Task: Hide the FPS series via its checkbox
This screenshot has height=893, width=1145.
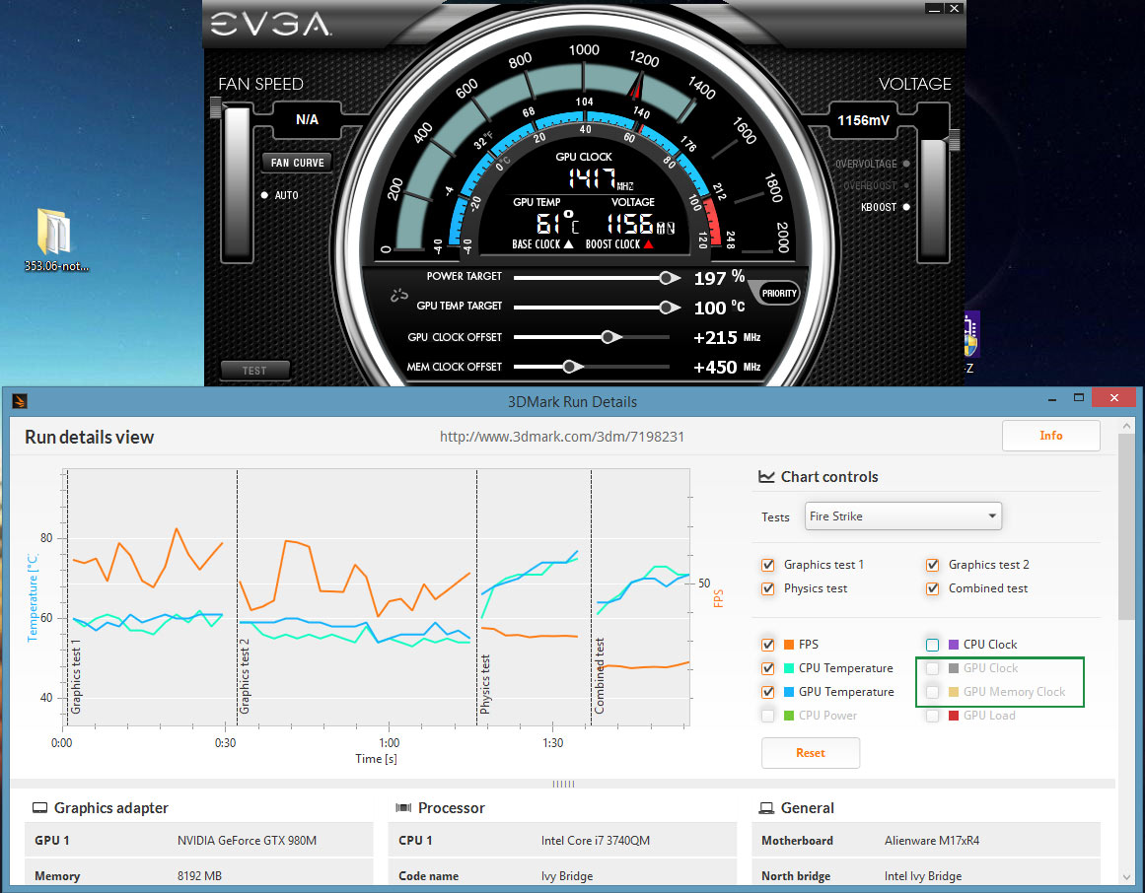Action: point(767,645)
